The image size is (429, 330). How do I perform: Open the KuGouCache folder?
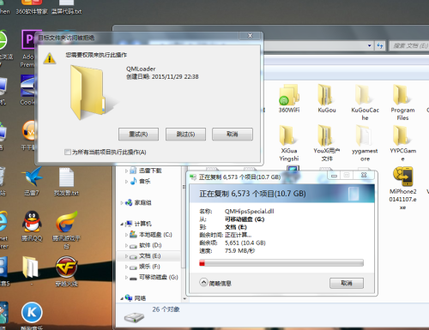click(x=365, y=102)
